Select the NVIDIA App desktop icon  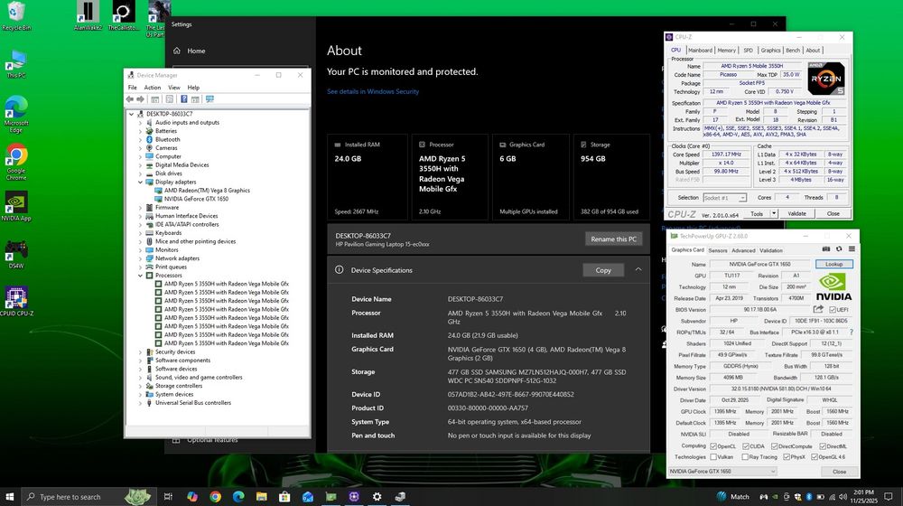click(16, 206)
